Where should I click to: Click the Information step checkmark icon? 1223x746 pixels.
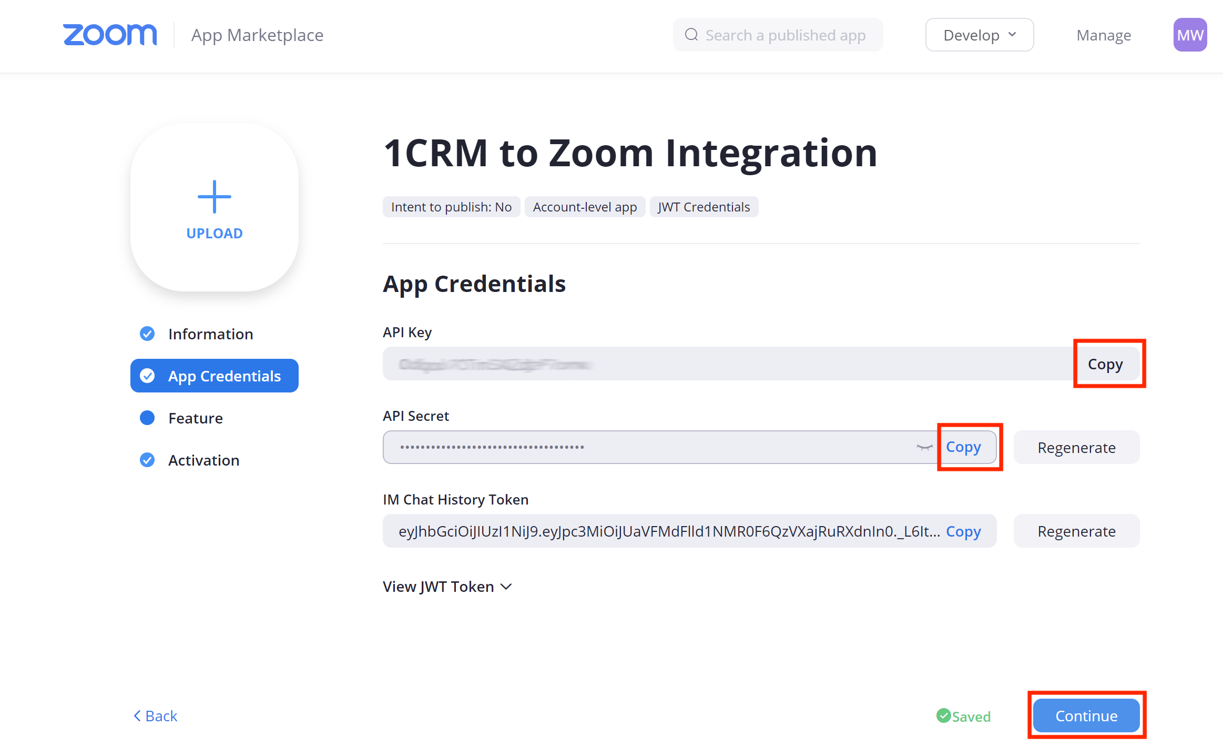tap(147, 334)
